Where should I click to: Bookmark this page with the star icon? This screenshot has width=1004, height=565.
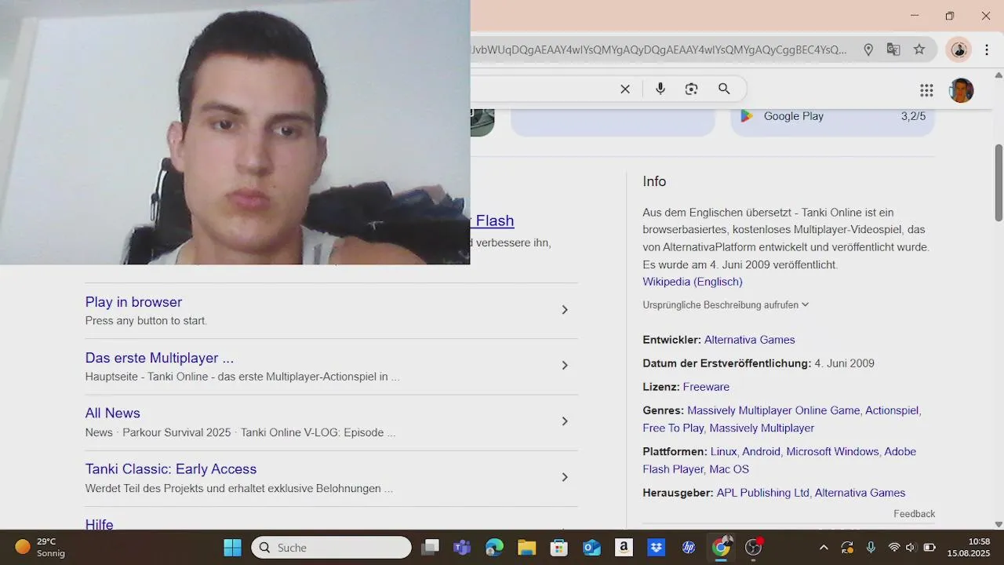pos(919,49)
